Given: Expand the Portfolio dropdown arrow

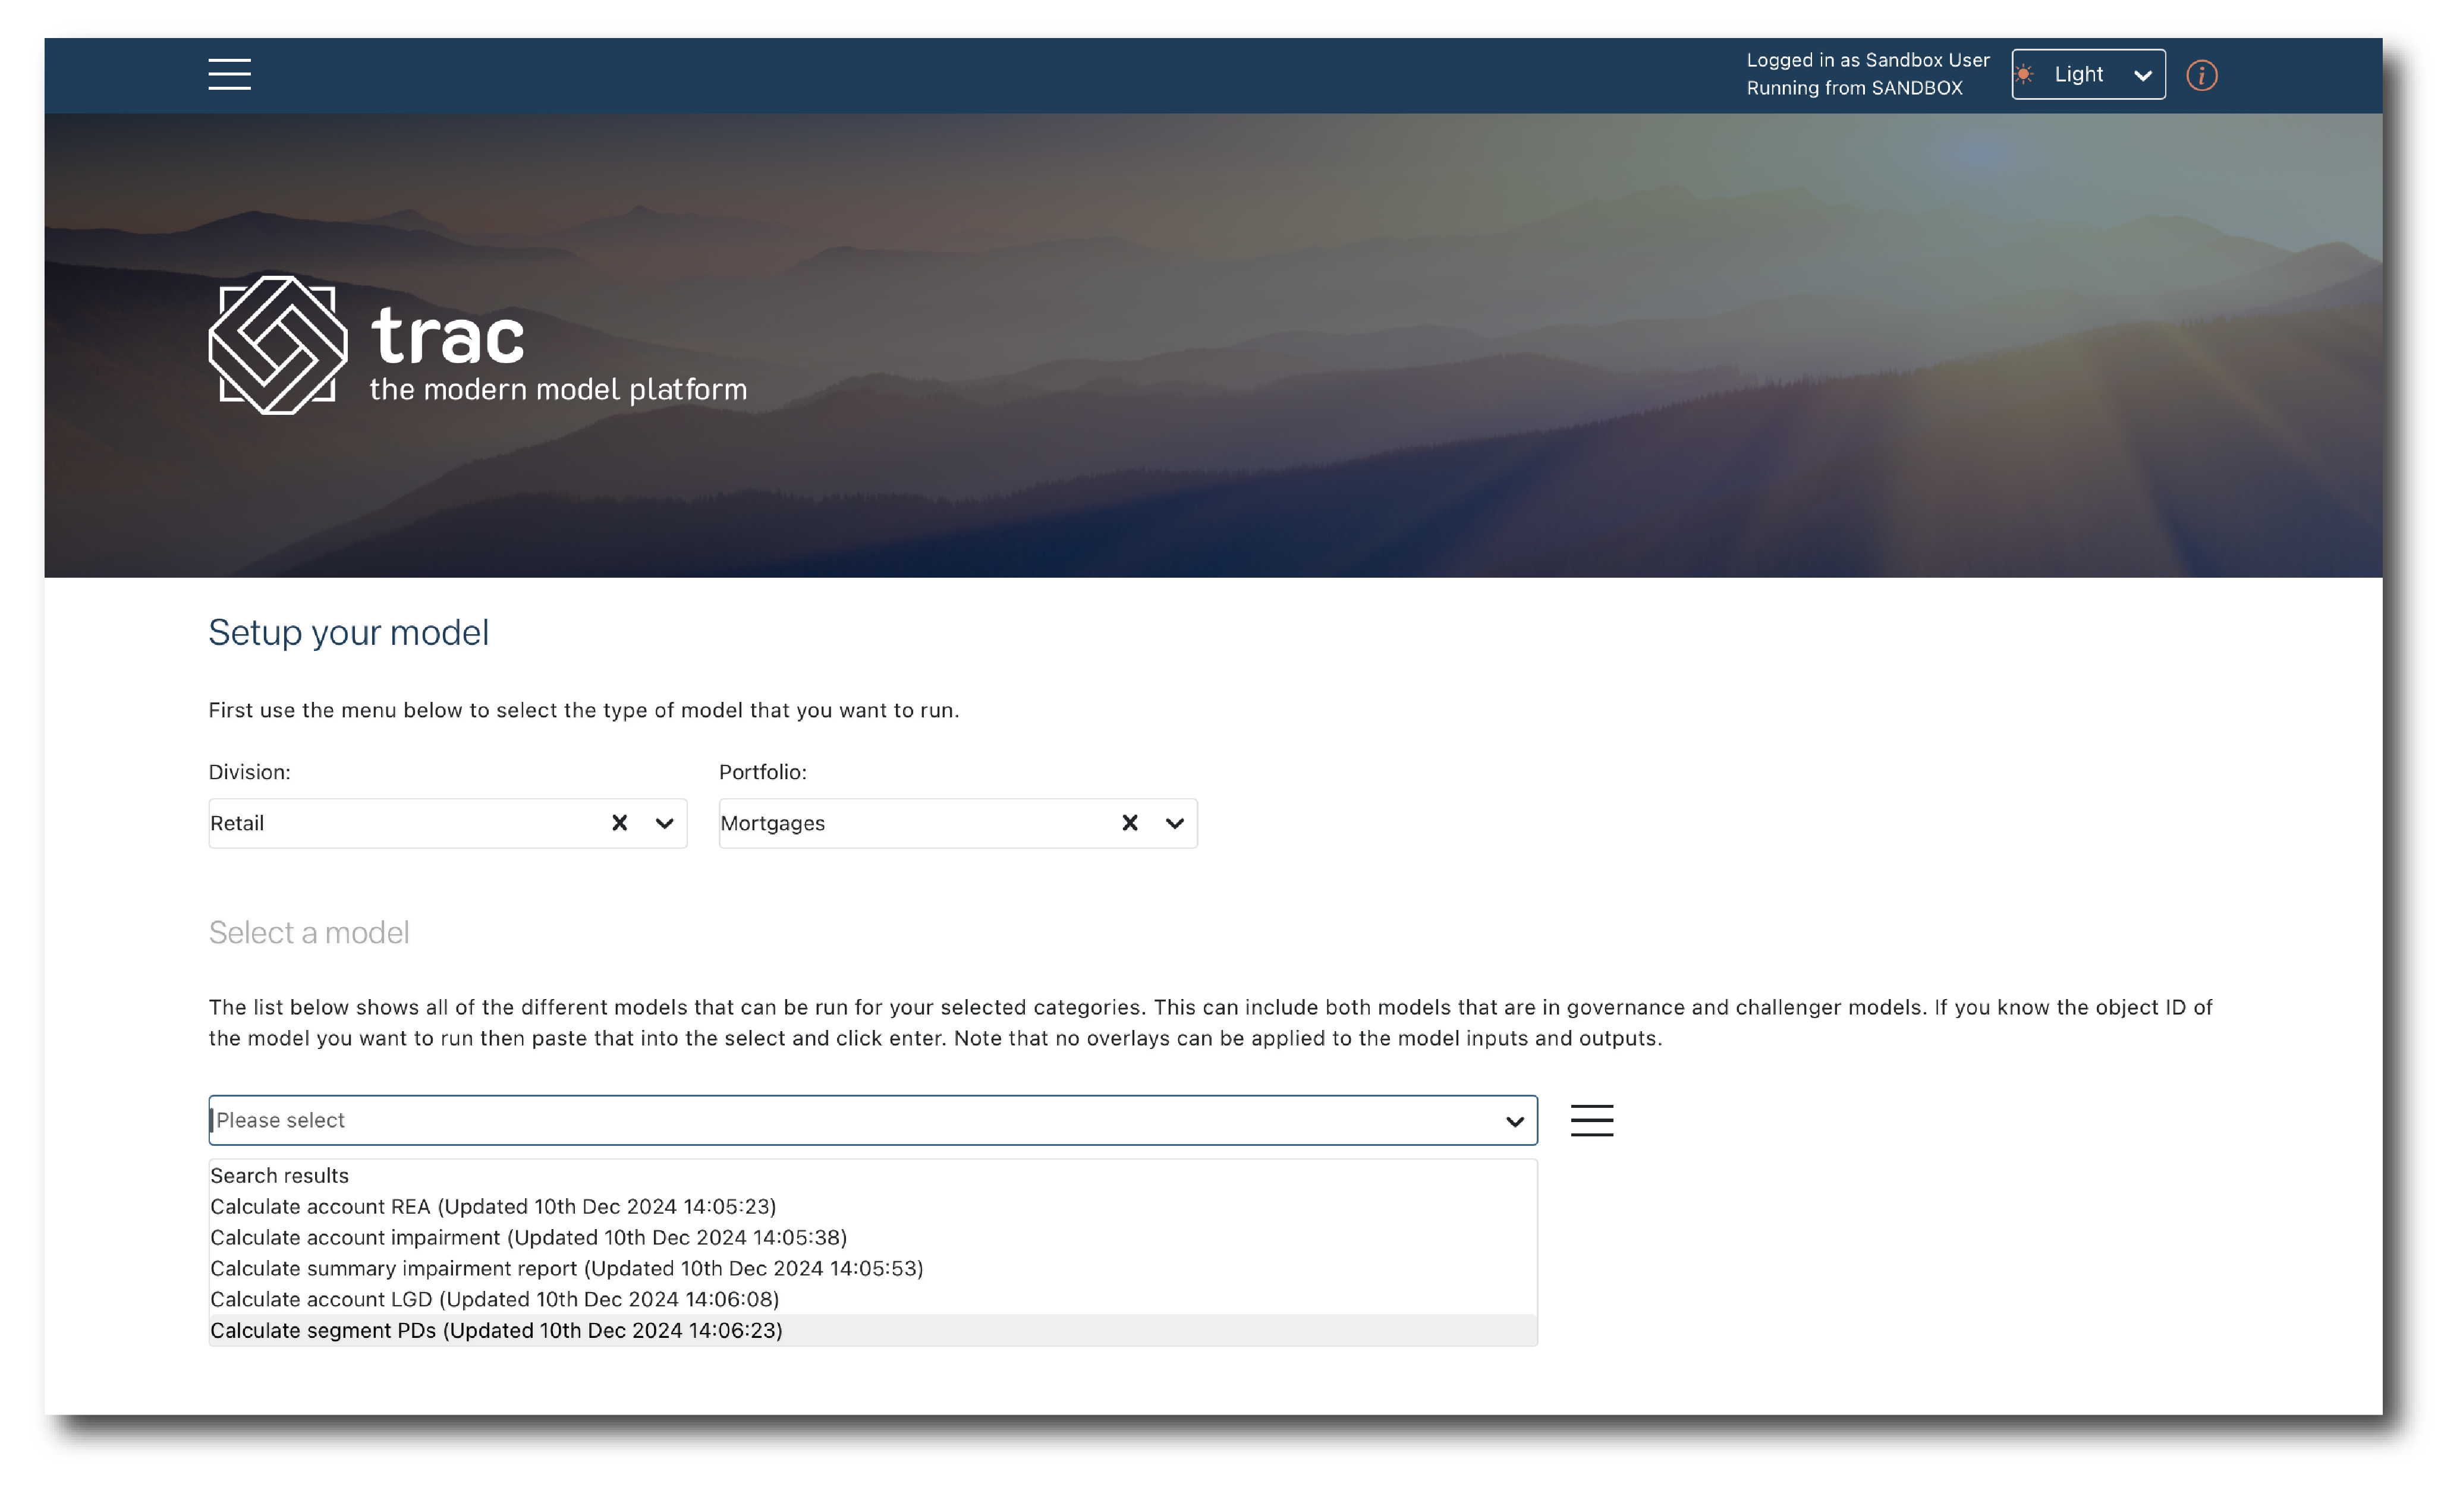Looking at the screenshot, I should click(x=1174, y=822).
